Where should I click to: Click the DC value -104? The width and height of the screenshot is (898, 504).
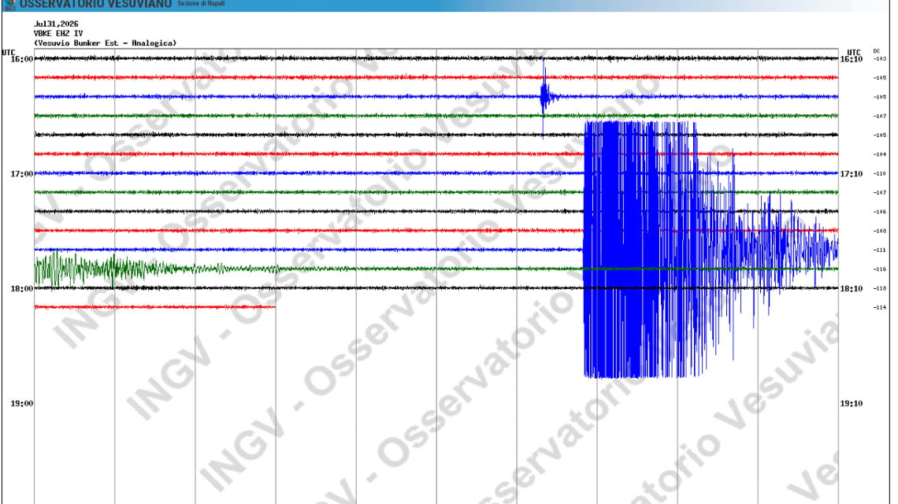(880, 154)
